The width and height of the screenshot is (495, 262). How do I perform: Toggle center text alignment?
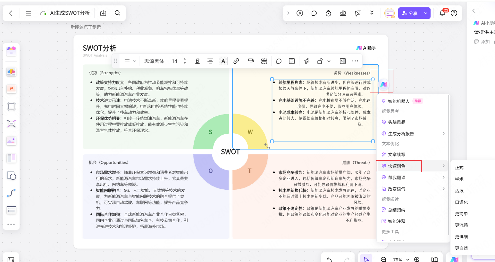210,61
